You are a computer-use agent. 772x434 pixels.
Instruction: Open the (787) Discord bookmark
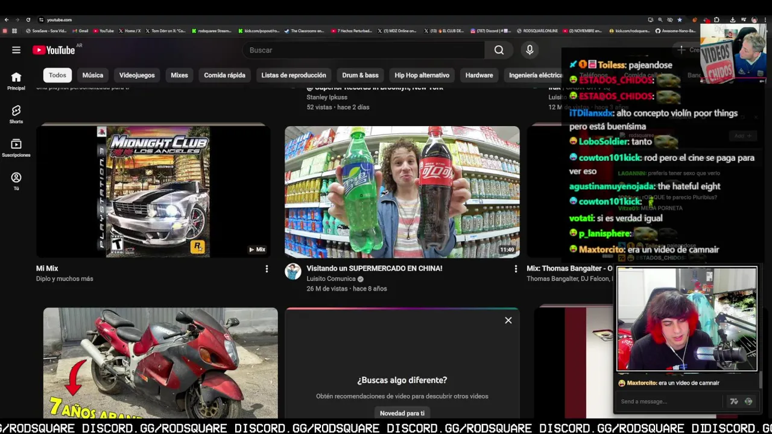click(x=490, y=31)
